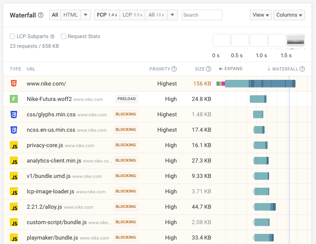
Task: Click the Nike-Futura.woff2 waterfall timing bar
Action: pyautogui.click(x=258, y=99)
